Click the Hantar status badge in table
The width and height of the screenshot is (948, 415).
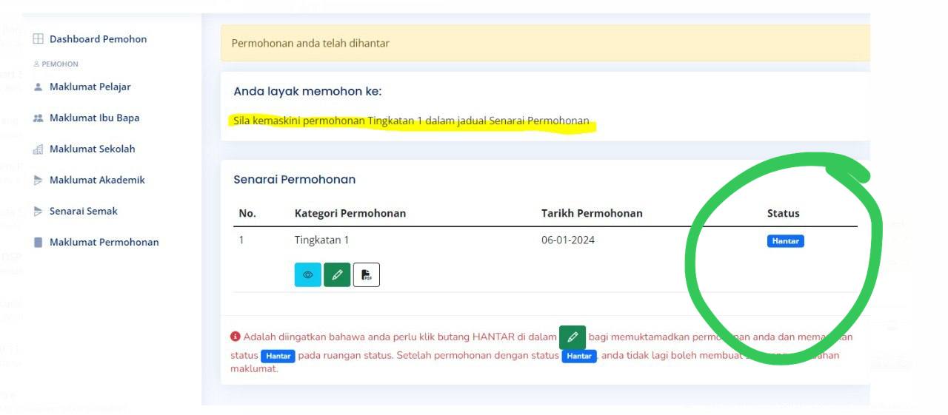(785, 241)
